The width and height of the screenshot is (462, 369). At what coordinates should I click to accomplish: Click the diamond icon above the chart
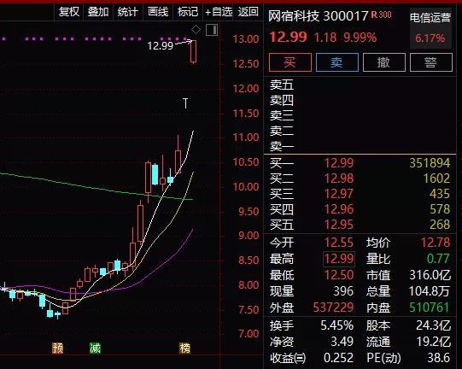(x=196, y=30)
